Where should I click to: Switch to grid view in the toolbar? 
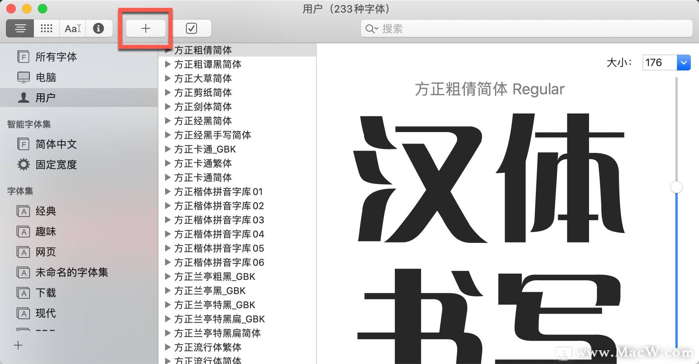[x=46, y=28]
